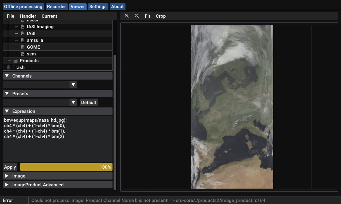
Task: Select the IASI Imaging file icon
Action: [23, 27]
